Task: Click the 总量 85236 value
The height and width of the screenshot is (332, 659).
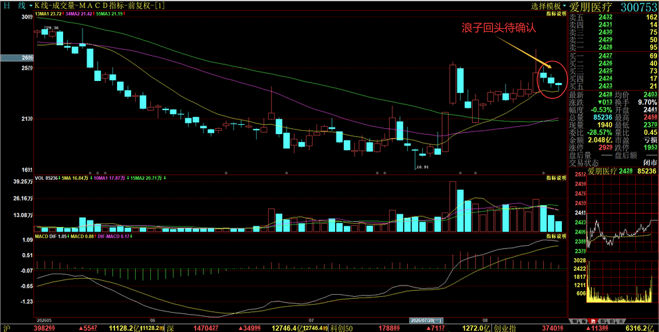Action: tap(601, 118)
